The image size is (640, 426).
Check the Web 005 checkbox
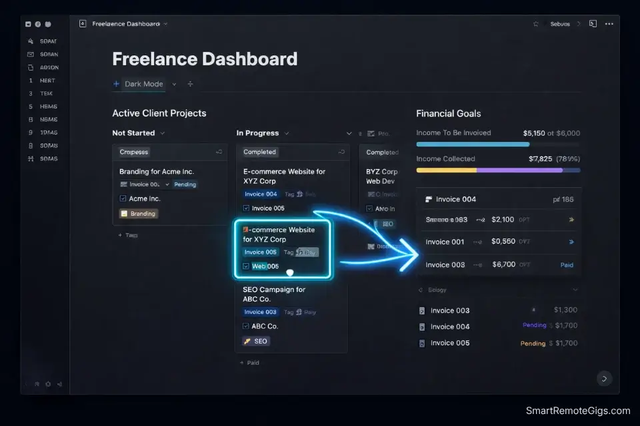pos(245,266)
